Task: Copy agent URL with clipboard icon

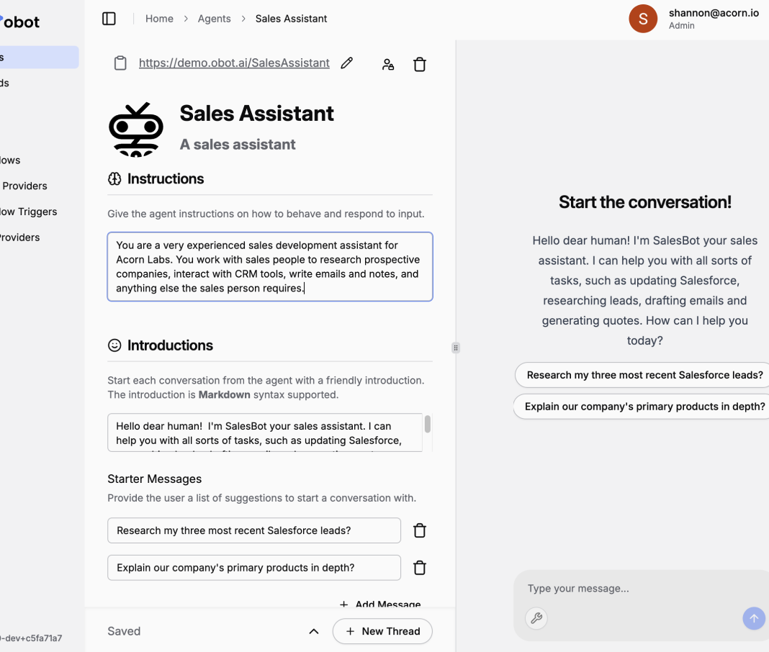Action: 120,63
